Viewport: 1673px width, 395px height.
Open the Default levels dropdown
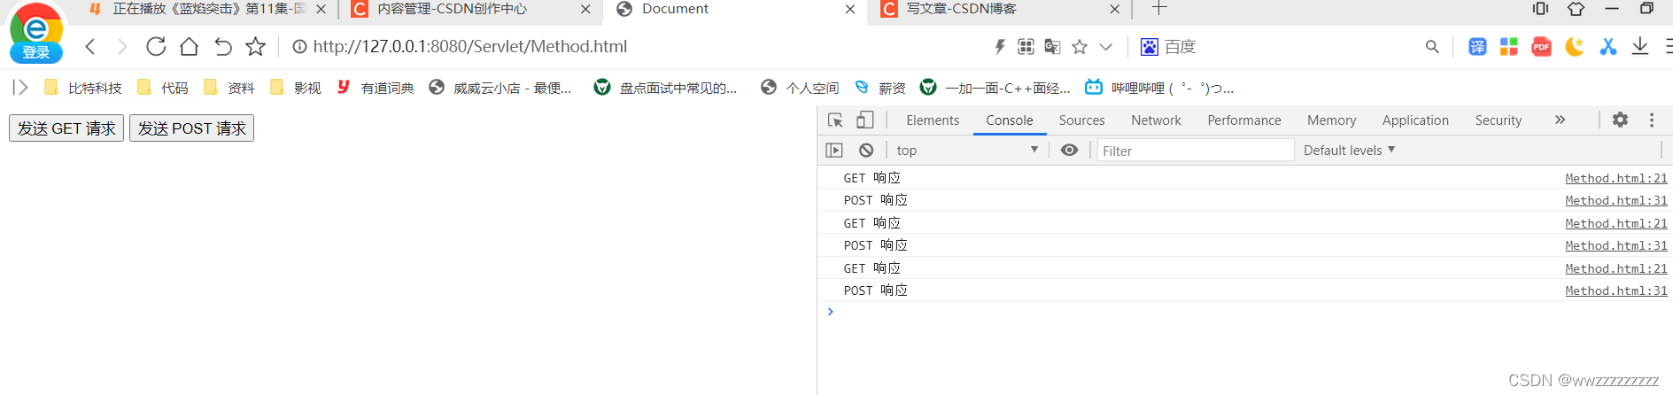click(x=1349, y=151)
